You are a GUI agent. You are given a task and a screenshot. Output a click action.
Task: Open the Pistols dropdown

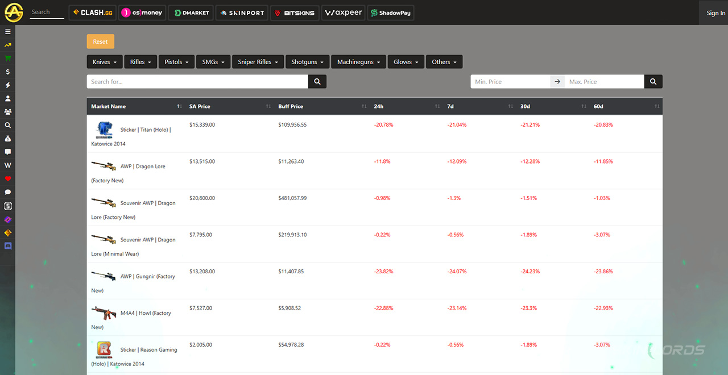177,62
